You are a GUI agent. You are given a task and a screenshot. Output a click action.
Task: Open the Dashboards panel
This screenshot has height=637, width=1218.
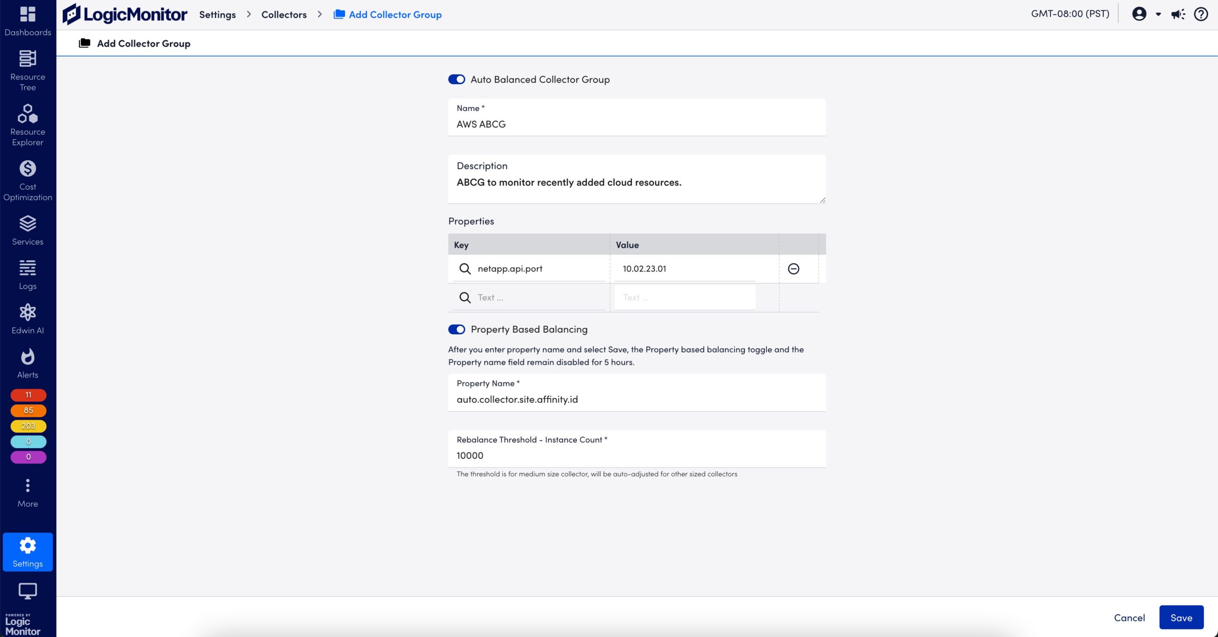27,20
